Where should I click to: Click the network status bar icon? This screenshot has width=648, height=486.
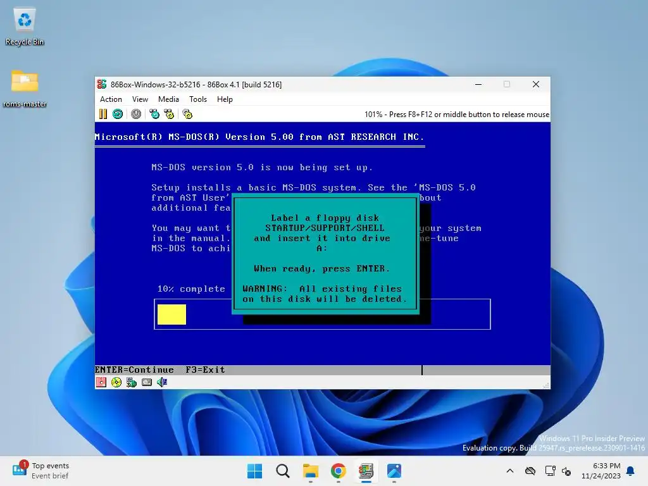coord(132,382)
